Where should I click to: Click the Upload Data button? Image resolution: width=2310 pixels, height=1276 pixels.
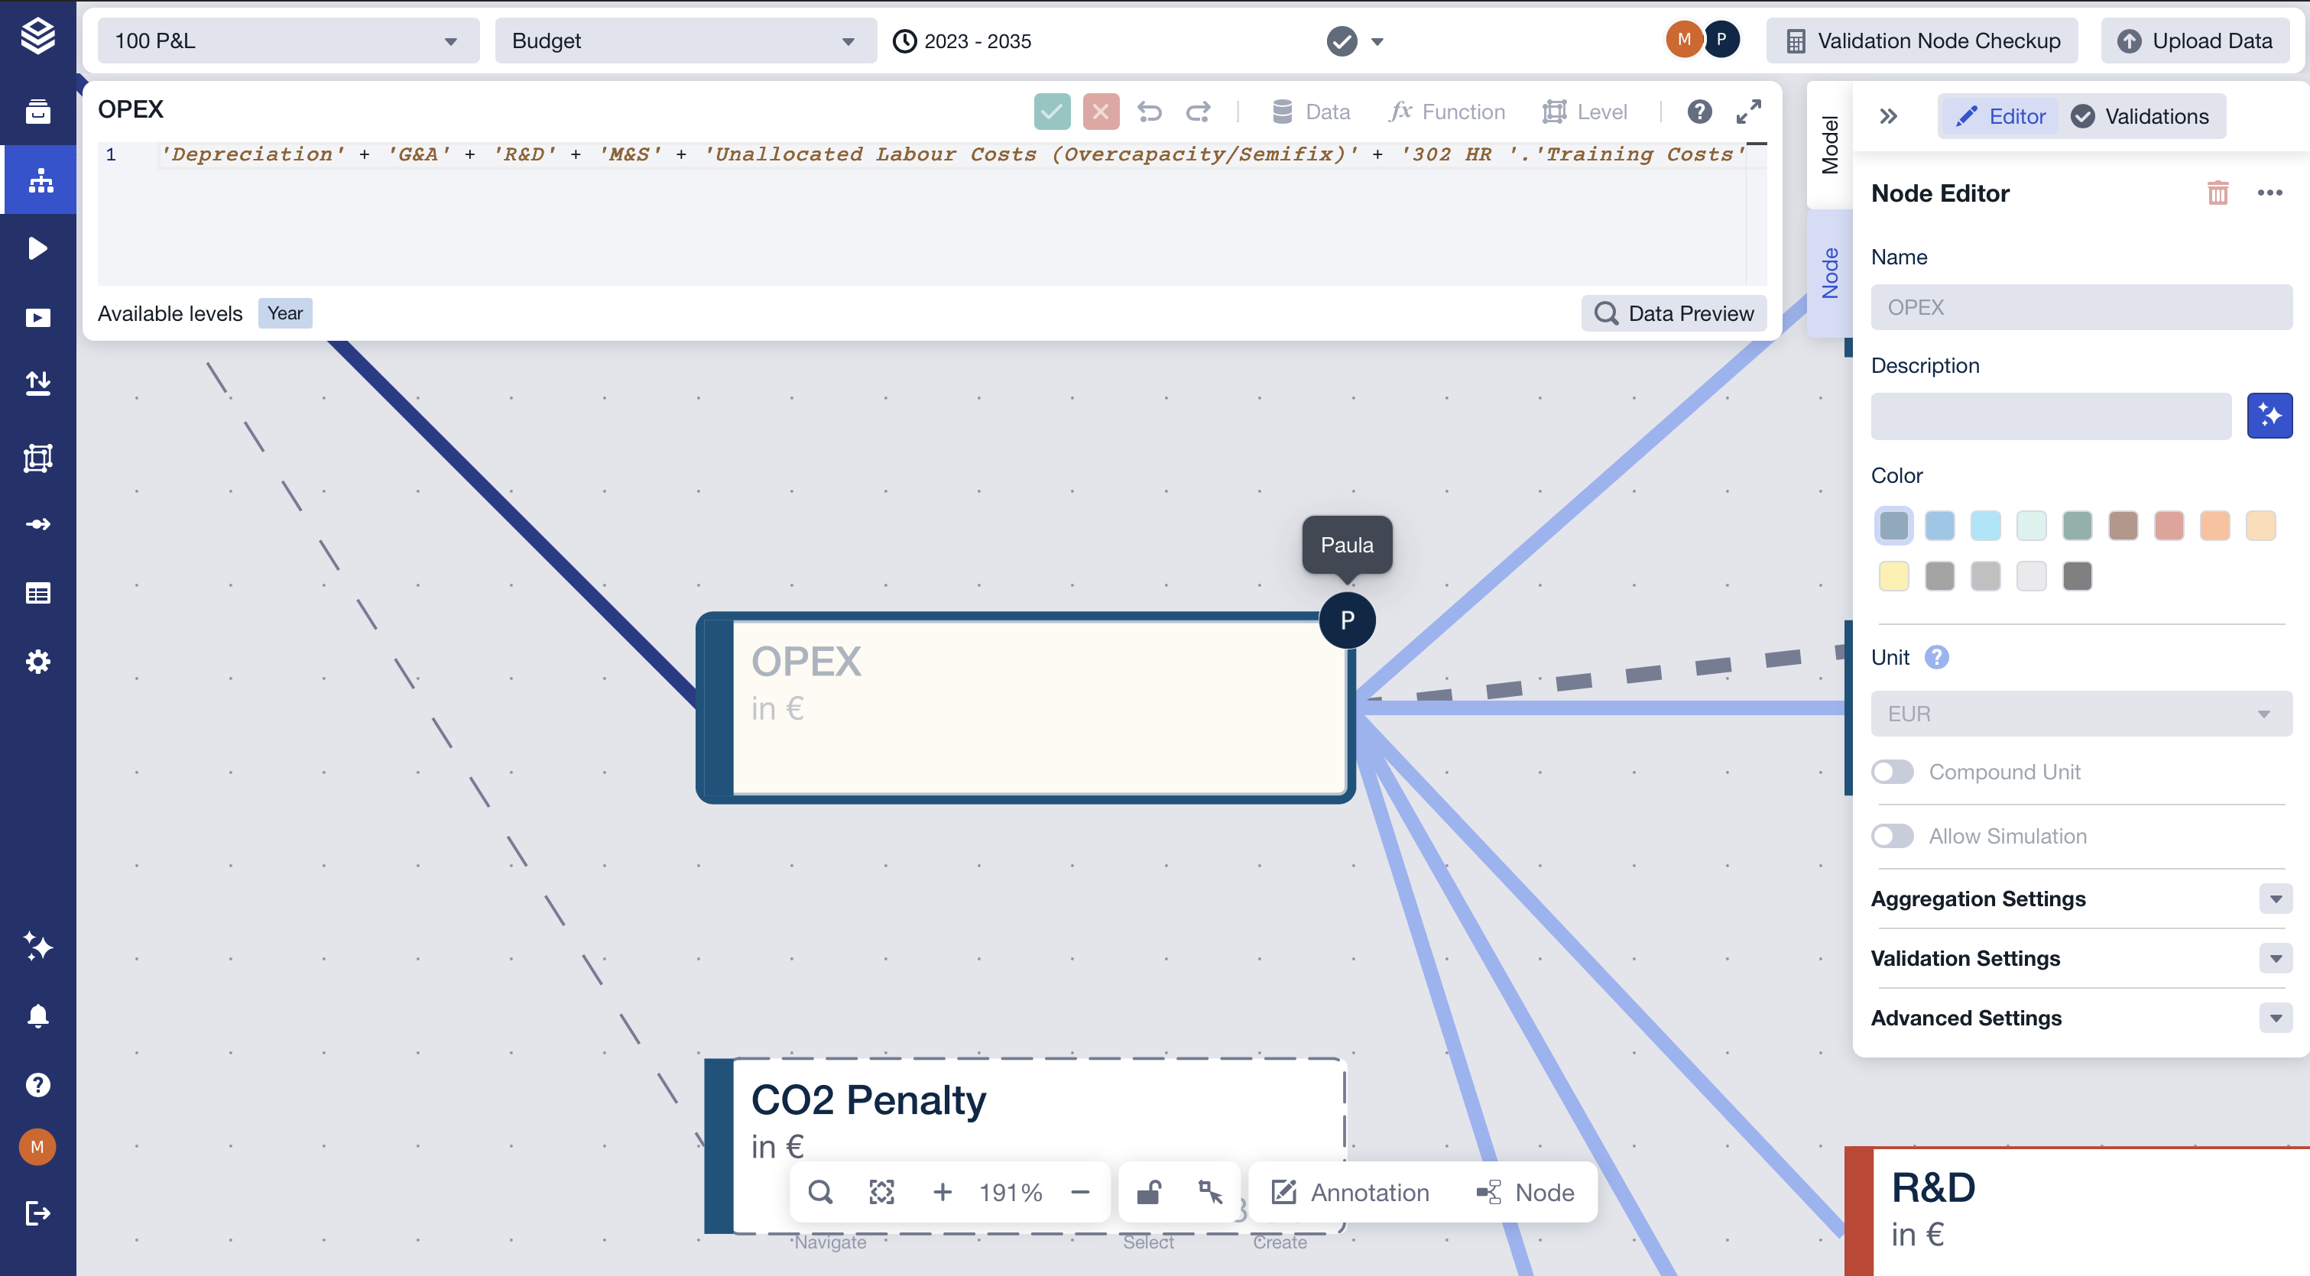(2195, 41)
